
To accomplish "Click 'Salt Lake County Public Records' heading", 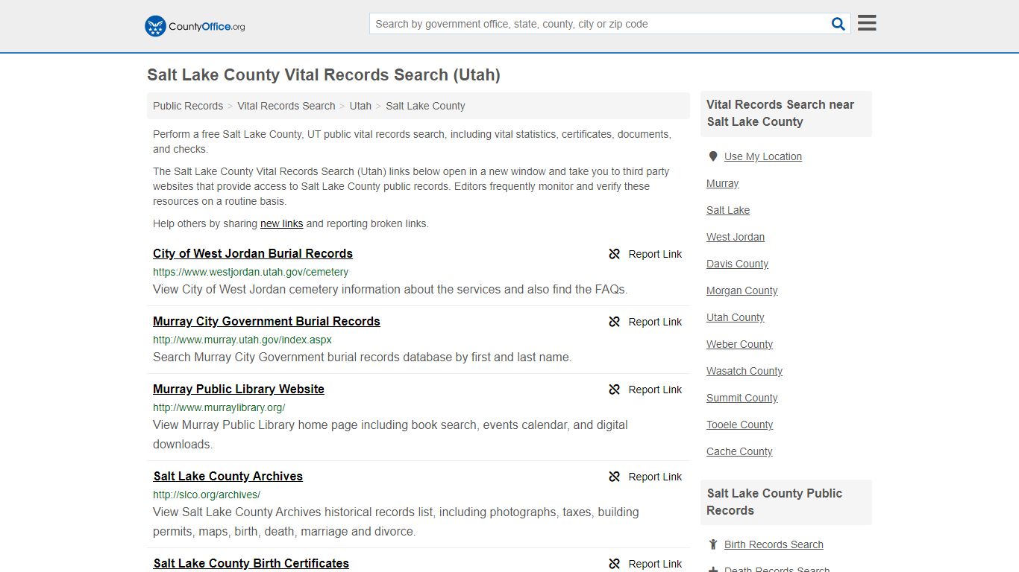I will coord(774,502).
